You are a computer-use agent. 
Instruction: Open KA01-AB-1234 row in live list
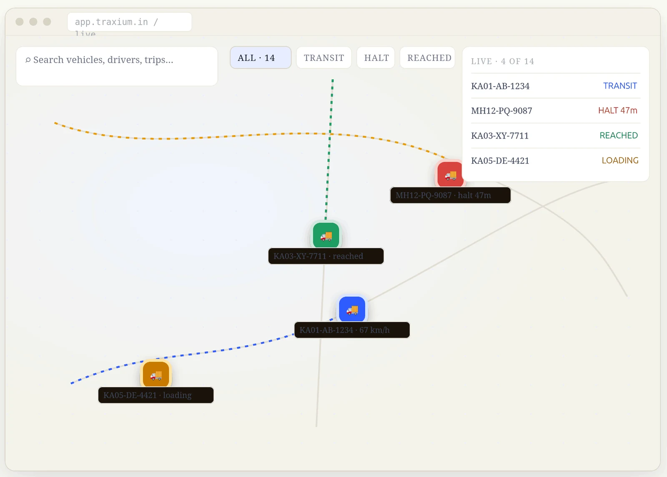click(556, 86)
